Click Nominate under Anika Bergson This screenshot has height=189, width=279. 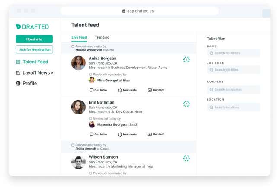(x=127, y=90)
